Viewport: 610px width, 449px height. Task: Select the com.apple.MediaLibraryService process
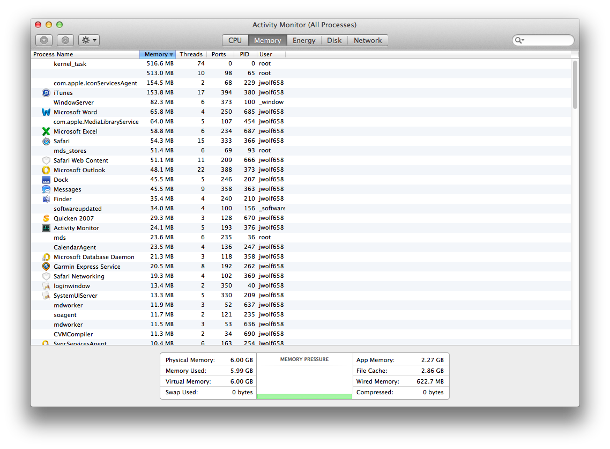96,121
